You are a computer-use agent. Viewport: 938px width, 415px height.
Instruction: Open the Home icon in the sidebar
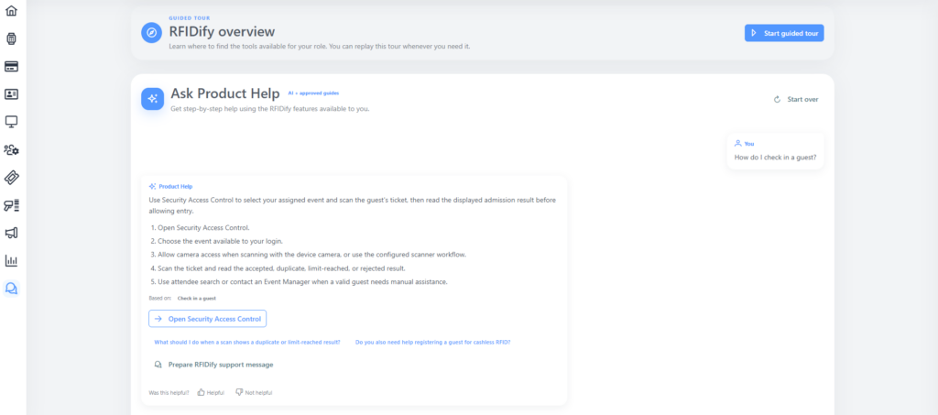coord(11,11)
